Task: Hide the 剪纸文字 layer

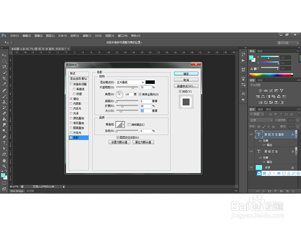Action: pos(251,151)
